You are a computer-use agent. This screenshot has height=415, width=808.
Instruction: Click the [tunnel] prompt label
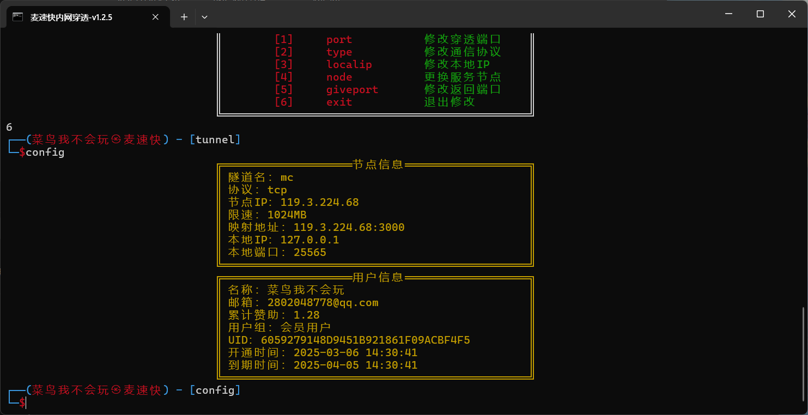(215, 140)
